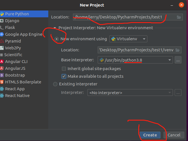The height and width of the screenshot is (141, 188).
Task: Click the React App atom icon
Action: tap(2, 89)
